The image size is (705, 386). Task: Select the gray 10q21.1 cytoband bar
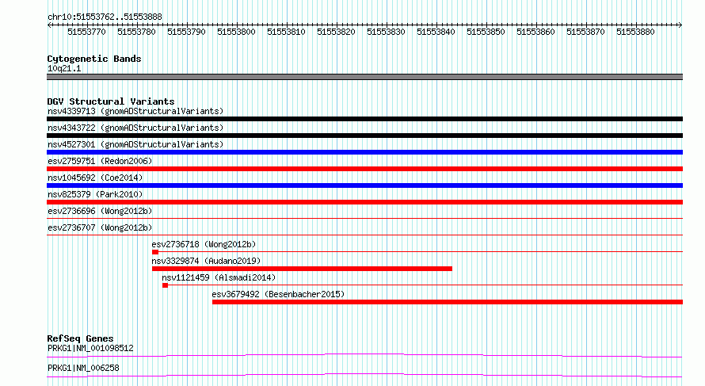tap(364, 77)
